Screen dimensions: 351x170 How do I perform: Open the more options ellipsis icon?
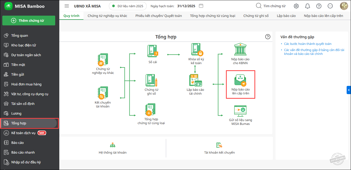click(x=330, y=6)
